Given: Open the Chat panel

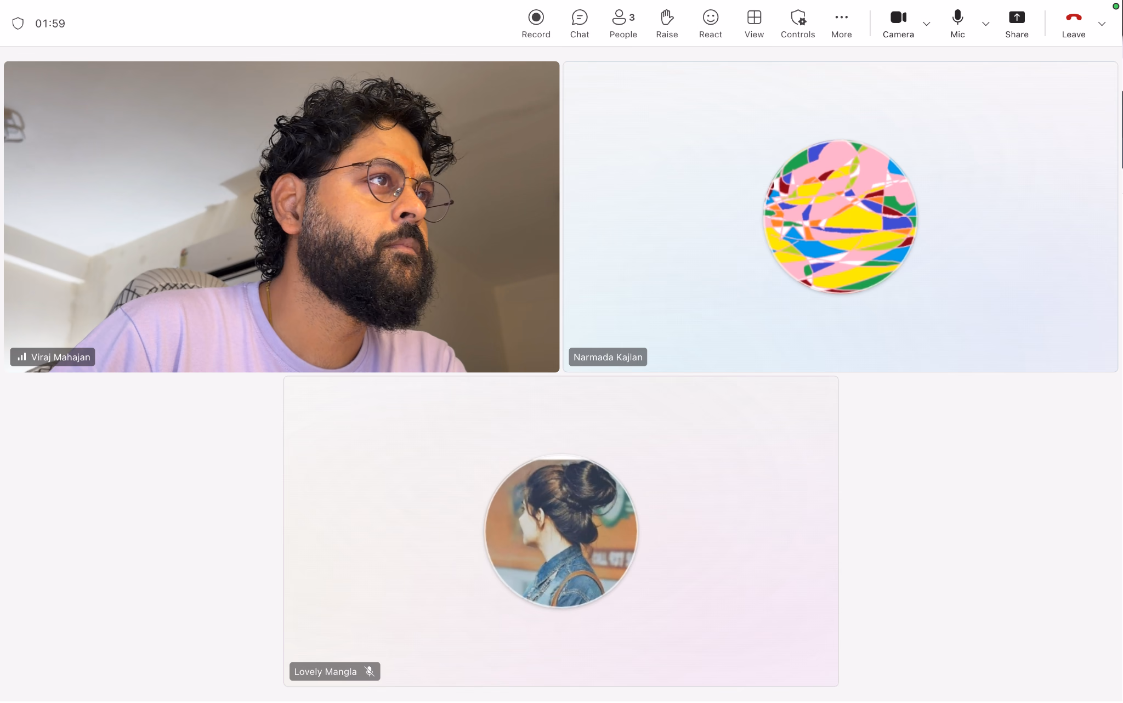Looking at the screenshot, I should tap(579, 24).
